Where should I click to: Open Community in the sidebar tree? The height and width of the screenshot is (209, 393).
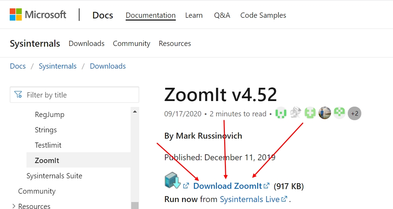point(37,191)
